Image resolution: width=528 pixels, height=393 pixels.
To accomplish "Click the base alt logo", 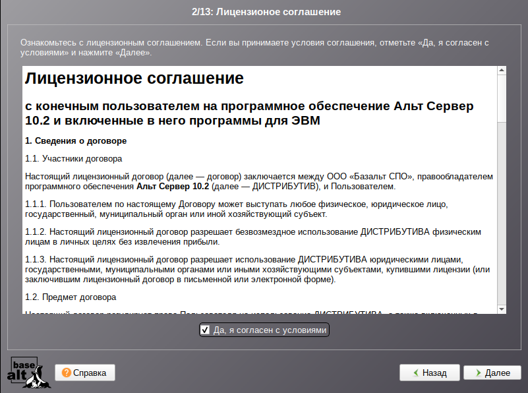I will click(28, 373).
